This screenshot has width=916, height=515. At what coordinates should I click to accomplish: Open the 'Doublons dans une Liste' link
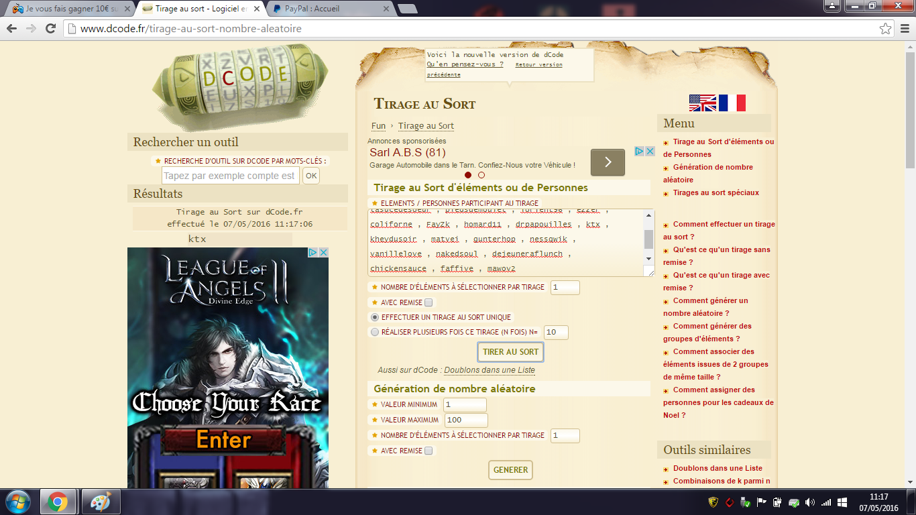click(x=490, y=370)
